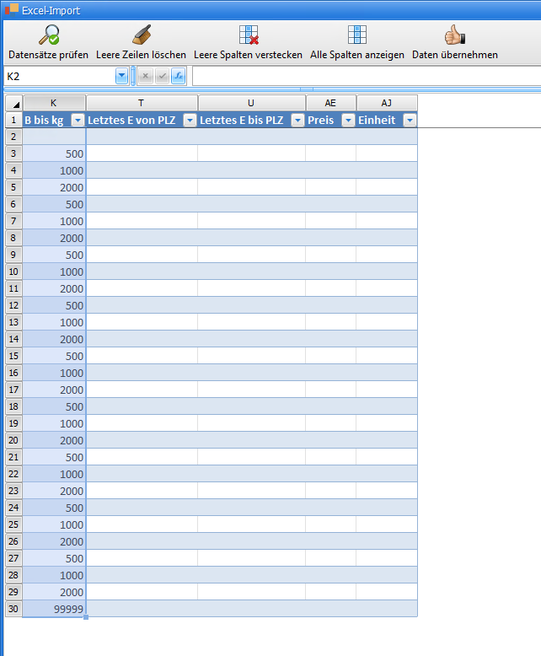Click the Preis header cell
The height and width of the screenshot is (656, 541).
click(330, 120)
